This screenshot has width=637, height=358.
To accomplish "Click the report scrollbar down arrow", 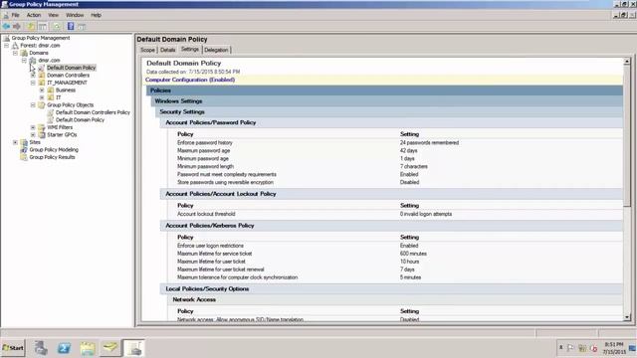I will 627,317.
